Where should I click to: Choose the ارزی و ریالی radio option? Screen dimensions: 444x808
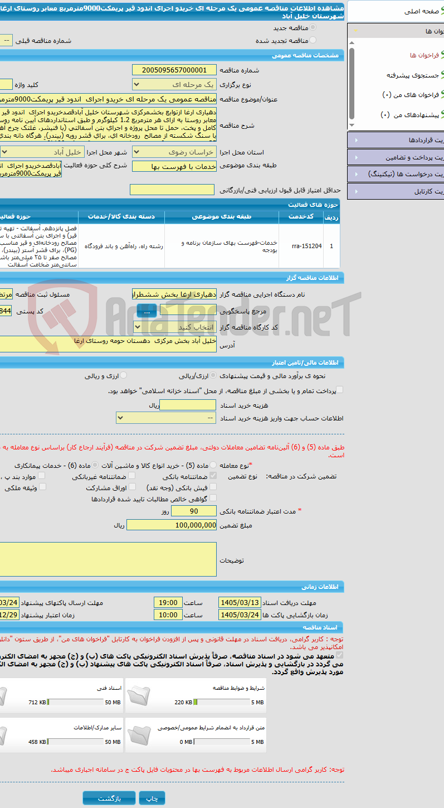[124, 376]
